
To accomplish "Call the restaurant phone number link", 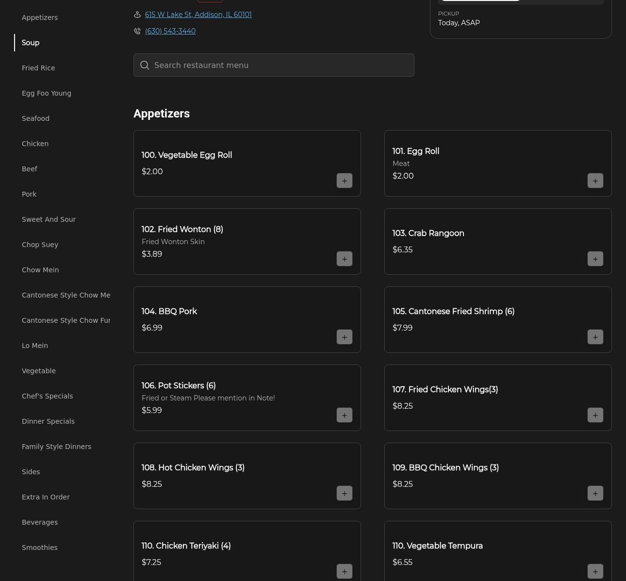I will 170,31.
